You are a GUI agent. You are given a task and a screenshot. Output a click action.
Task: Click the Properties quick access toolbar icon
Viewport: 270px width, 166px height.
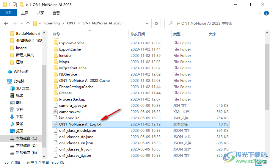[15, 5]
